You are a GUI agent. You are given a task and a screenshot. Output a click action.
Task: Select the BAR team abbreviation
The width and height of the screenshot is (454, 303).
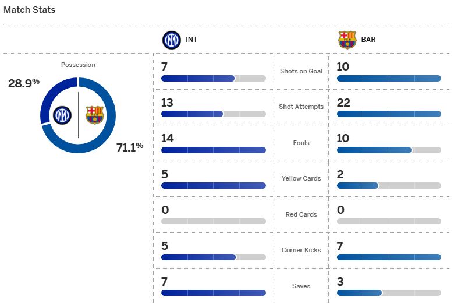[x=368, y=40]
